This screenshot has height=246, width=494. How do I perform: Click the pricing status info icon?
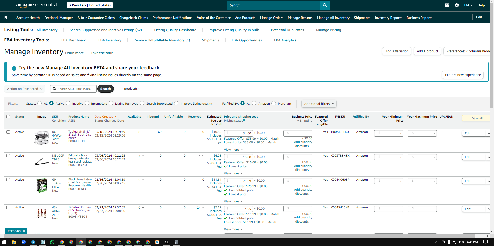coord(244,120)
